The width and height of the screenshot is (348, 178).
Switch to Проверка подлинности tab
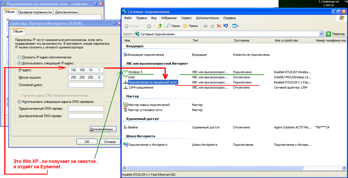tap(35, 12)
